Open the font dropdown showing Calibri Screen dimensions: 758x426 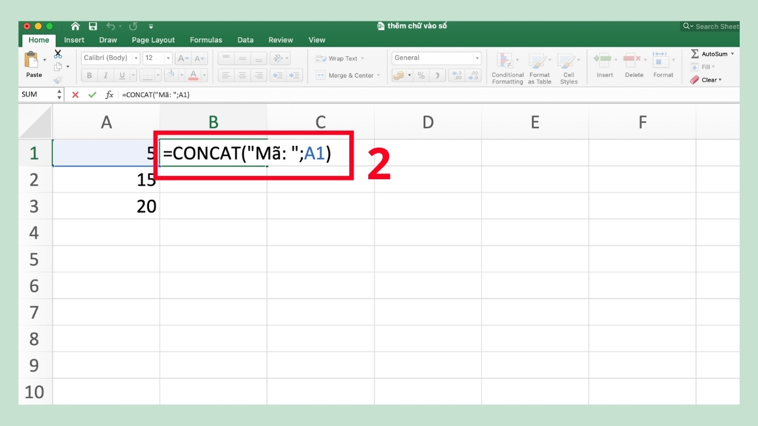[x=111, y=57]
